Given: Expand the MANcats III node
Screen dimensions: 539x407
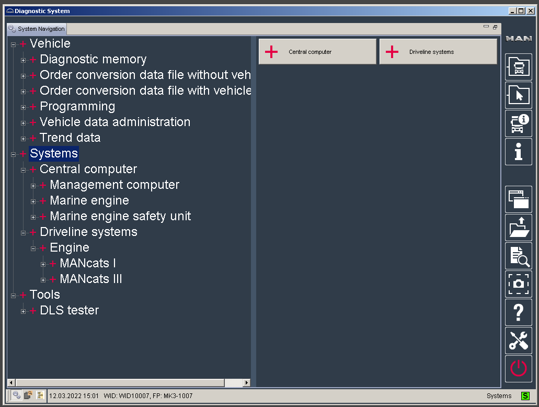Looking at the screenshot, I should (x=43, y=280).
